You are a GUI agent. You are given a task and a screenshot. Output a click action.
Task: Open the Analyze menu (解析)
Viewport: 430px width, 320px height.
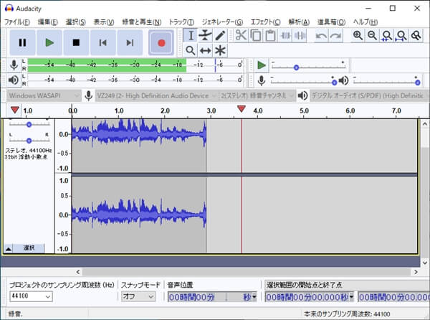299,22
